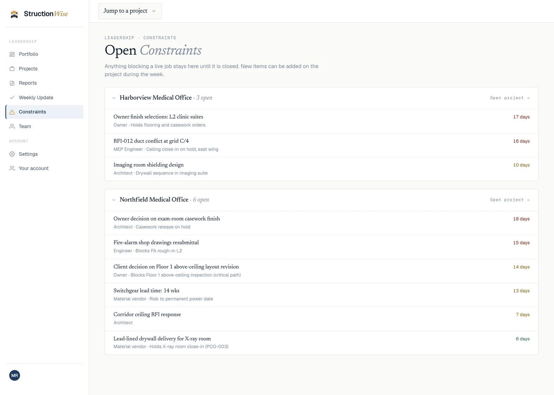Click the Constraints warning triangle icon
Viewport: 554px width, 395px height.
click(12, 112)
